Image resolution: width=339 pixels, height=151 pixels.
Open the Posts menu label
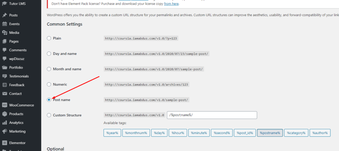coord(13,15)
